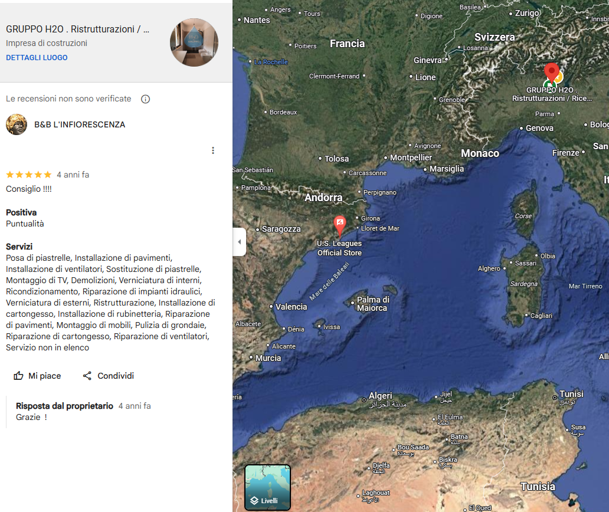Click the Le recensioni non sono verificate text

pyautogui.click(x=68, y=99)
